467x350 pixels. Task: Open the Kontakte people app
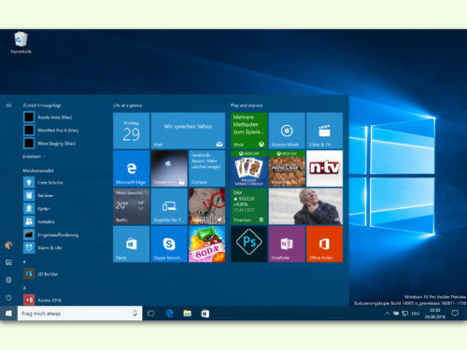39,221
